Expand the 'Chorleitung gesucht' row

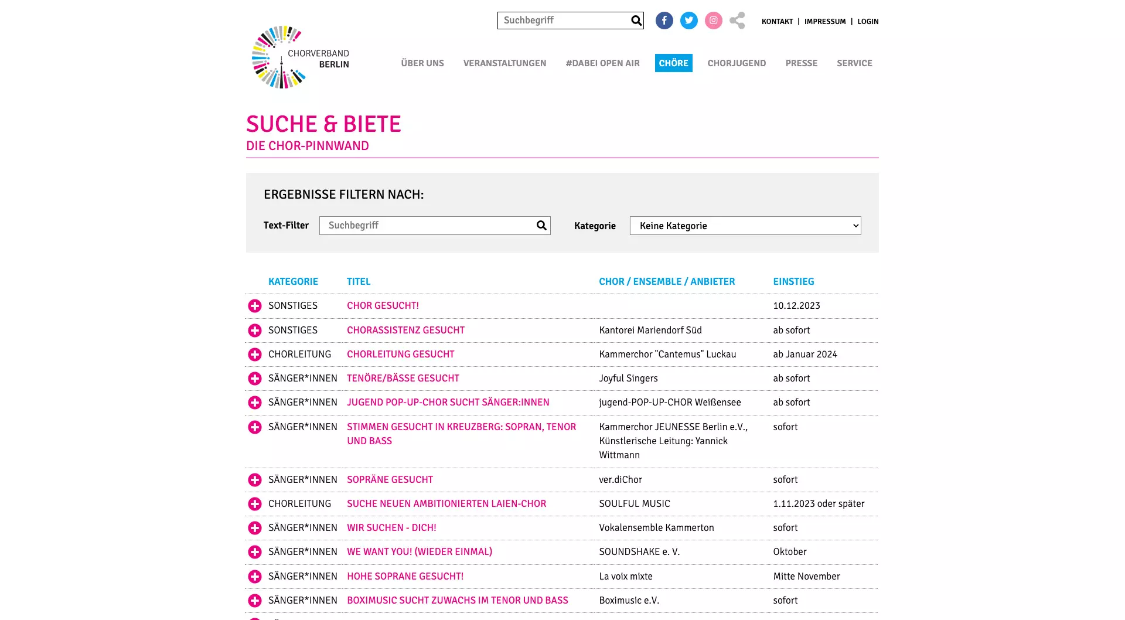255,355
